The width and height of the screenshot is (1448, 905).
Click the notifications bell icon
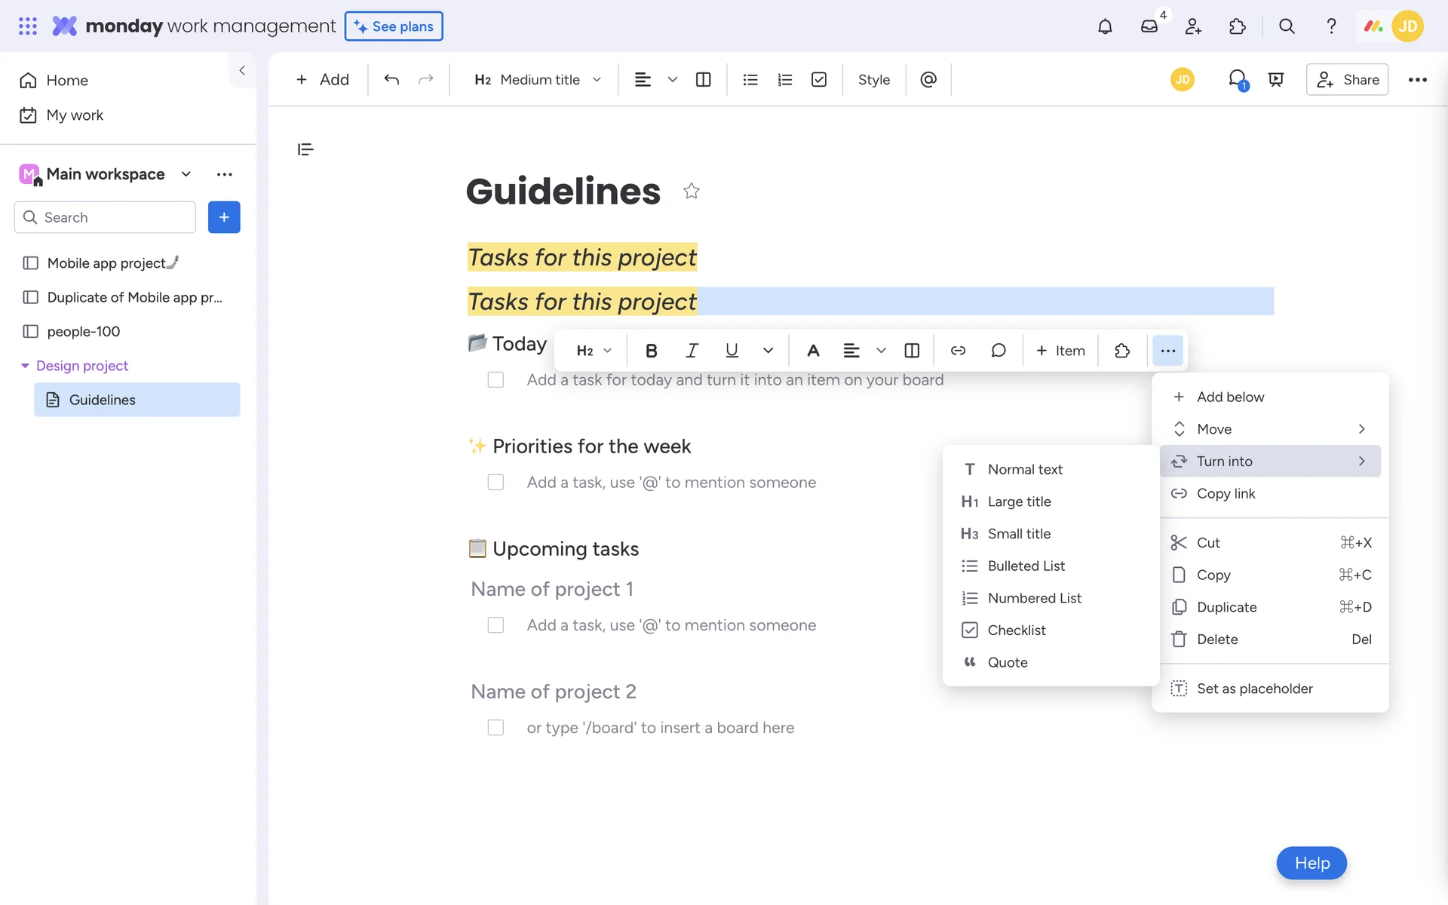(1104, 26)
